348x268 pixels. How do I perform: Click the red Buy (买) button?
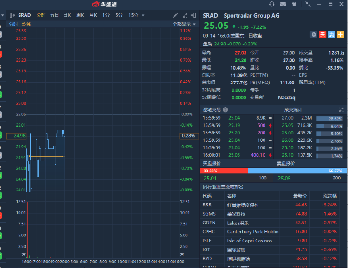pyautogui.click(x=322, y=34)
